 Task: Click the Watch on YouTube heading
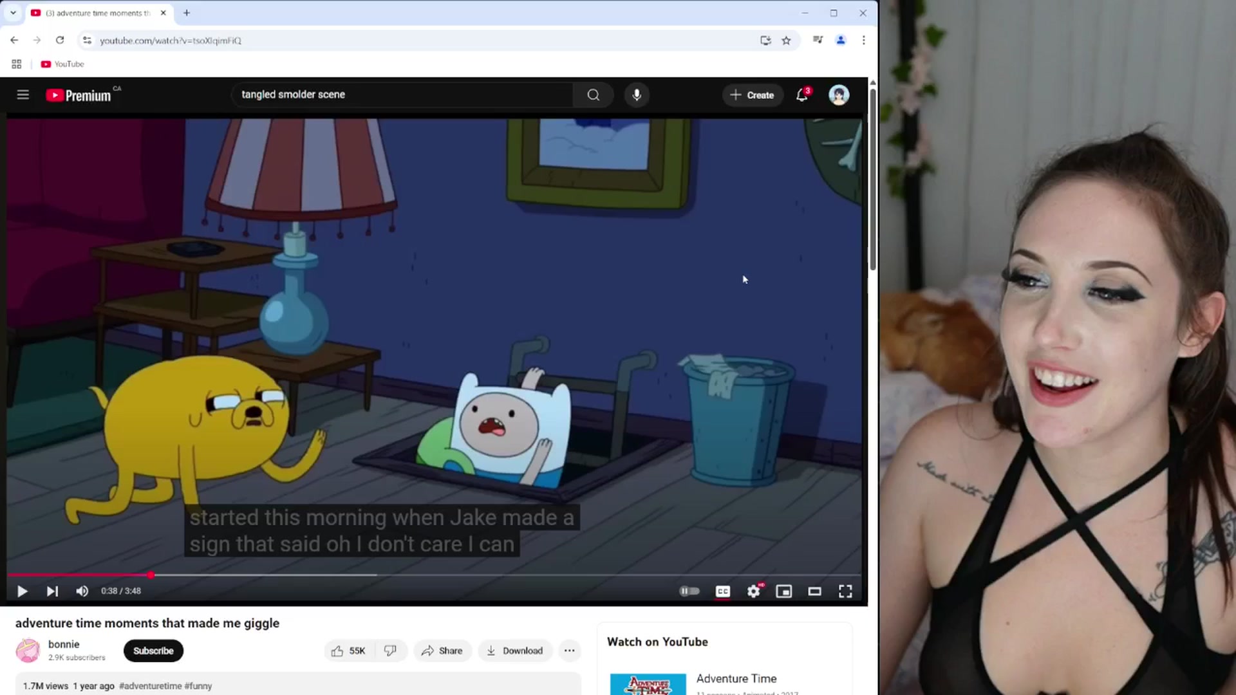tap(657, 642)
